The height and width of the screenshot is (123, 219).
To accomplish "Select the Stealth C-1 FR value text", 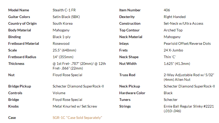I will (x=64, y=10).
